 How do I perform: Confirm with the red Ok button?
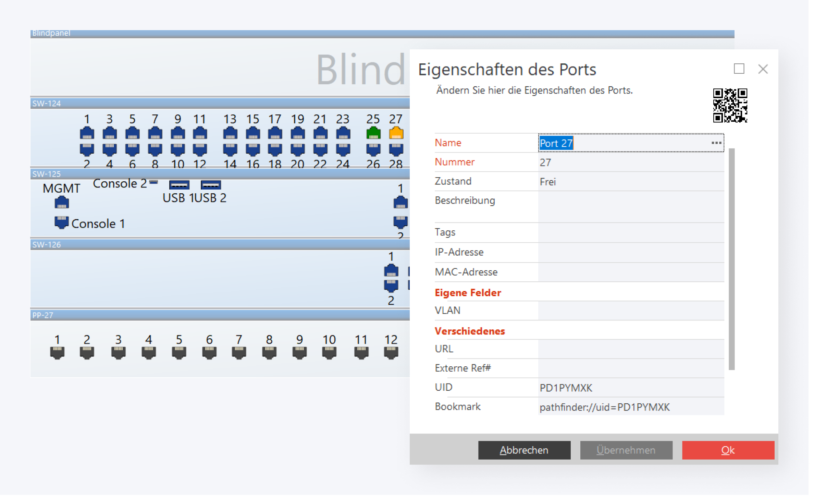(x=728, y=450)
